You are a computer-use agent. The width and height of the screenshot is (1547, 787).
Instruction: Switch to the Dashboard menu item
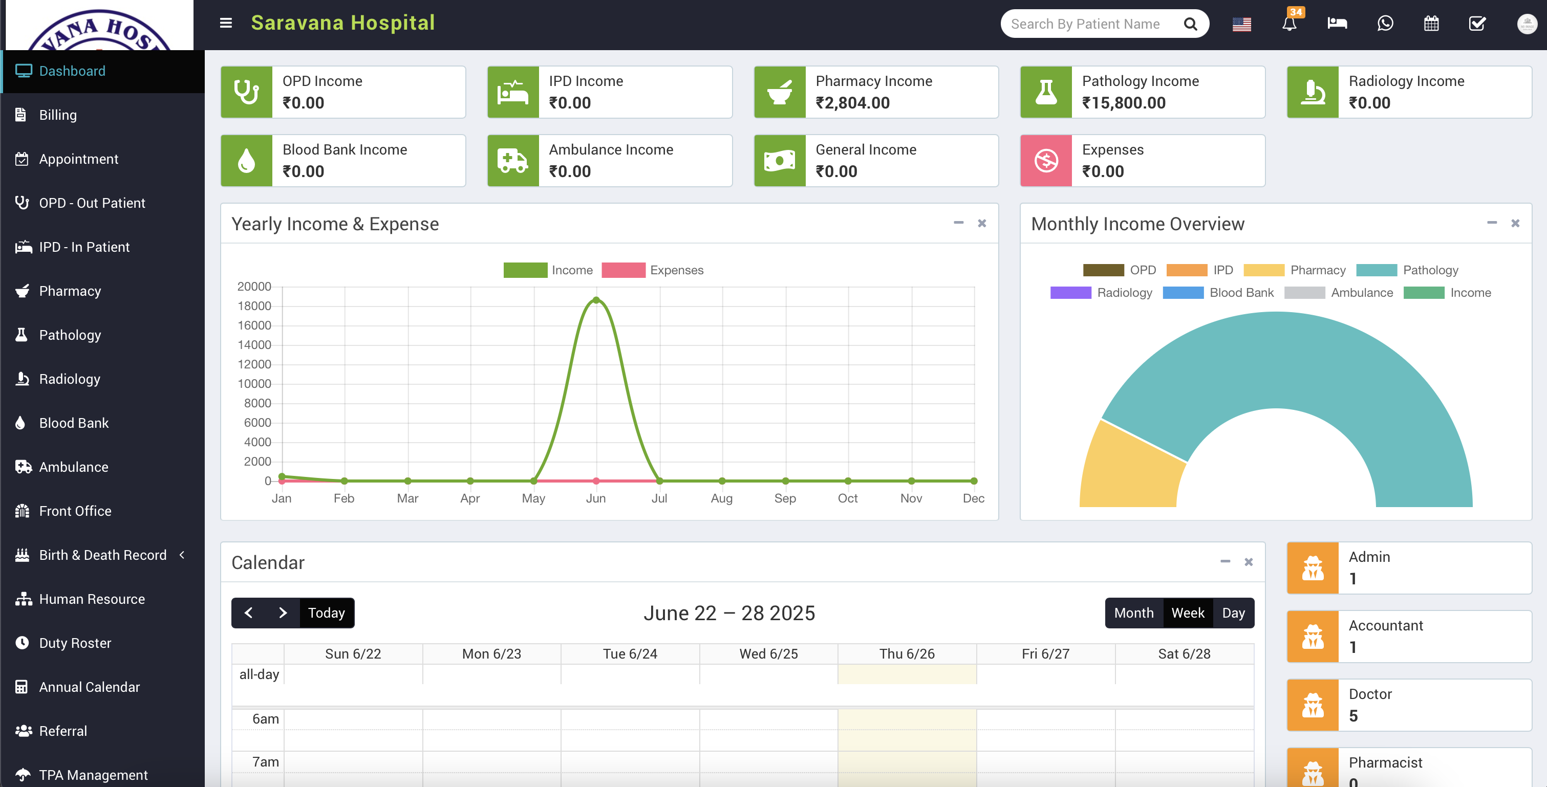coord(72,70)
